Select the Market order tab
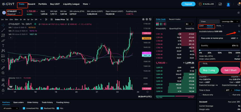Viewport: 241px width, 112px height. click(210, 26)
